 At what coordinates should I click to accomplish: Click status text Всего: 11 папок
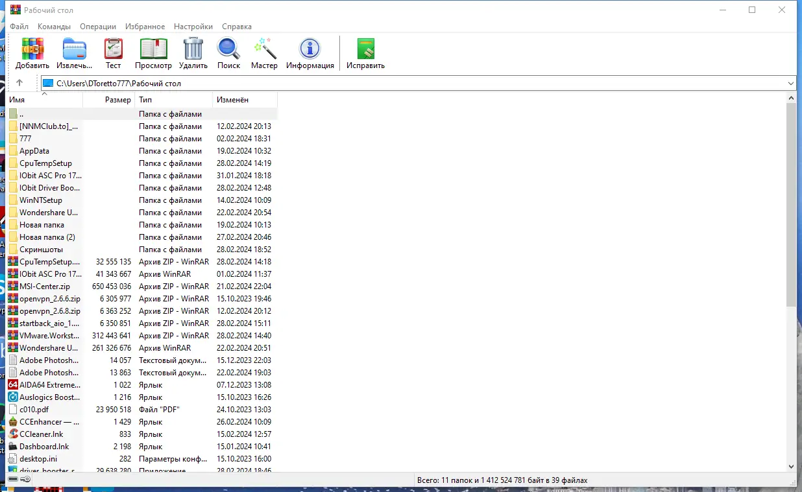[502, 480]
